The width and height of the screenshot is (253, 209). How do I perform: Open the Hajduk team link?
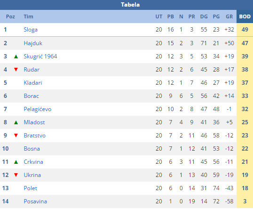[x=33, y=43]
